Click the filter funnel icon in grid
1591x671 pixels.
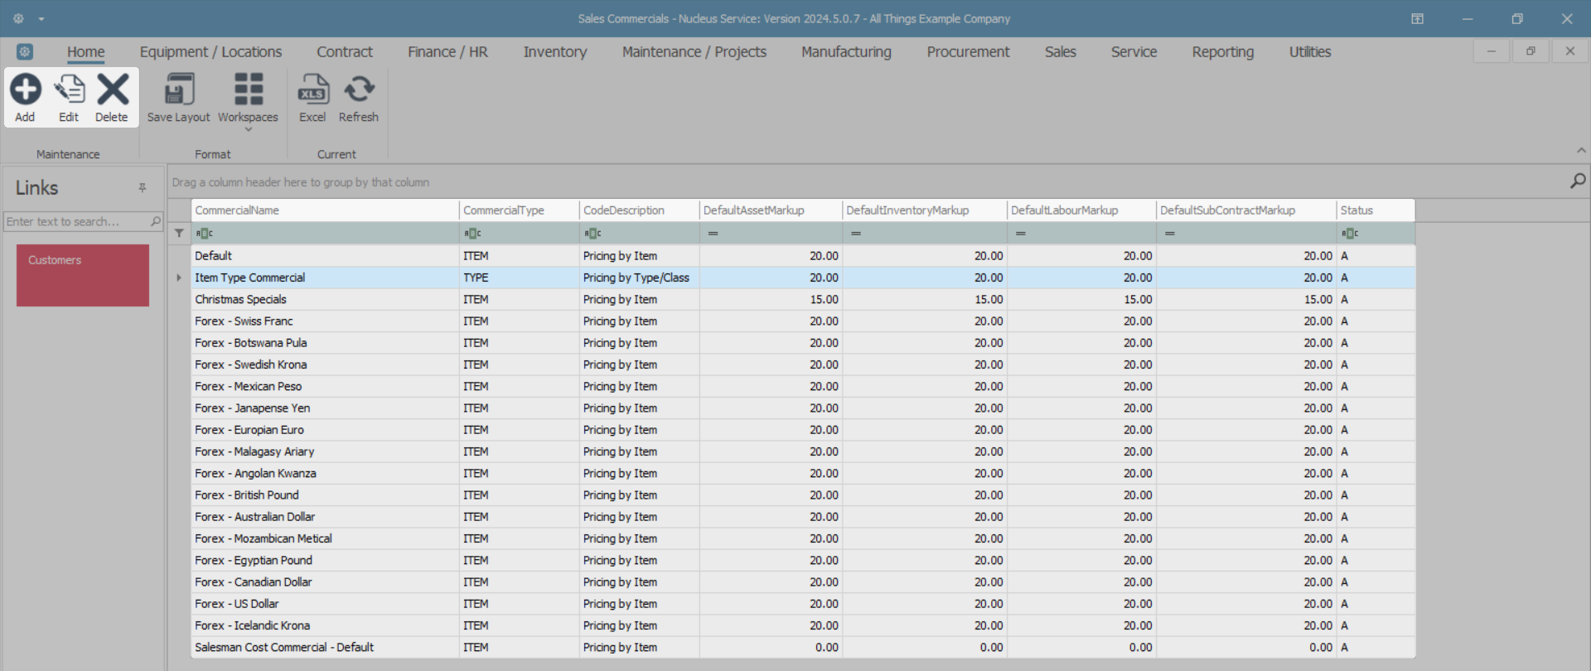179,234
